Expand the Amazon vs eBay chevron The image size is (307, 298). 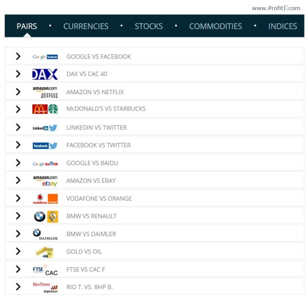point(18,180)
